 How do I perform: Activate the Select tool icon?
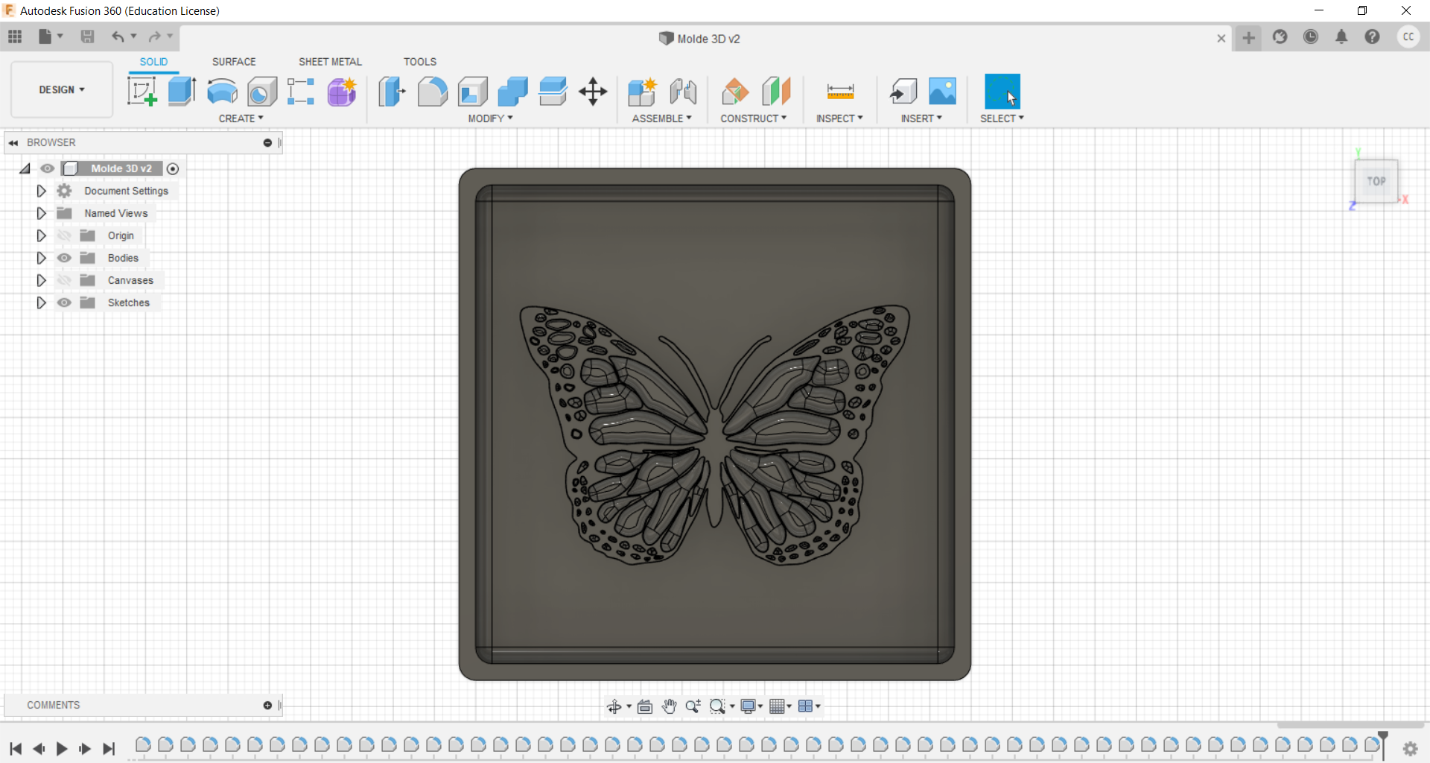coord(1002,92)
